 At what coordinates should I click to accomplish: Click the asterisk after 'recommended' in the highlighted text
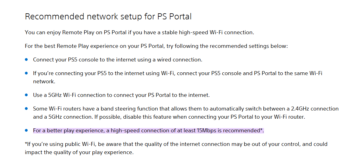click(261, 130)
